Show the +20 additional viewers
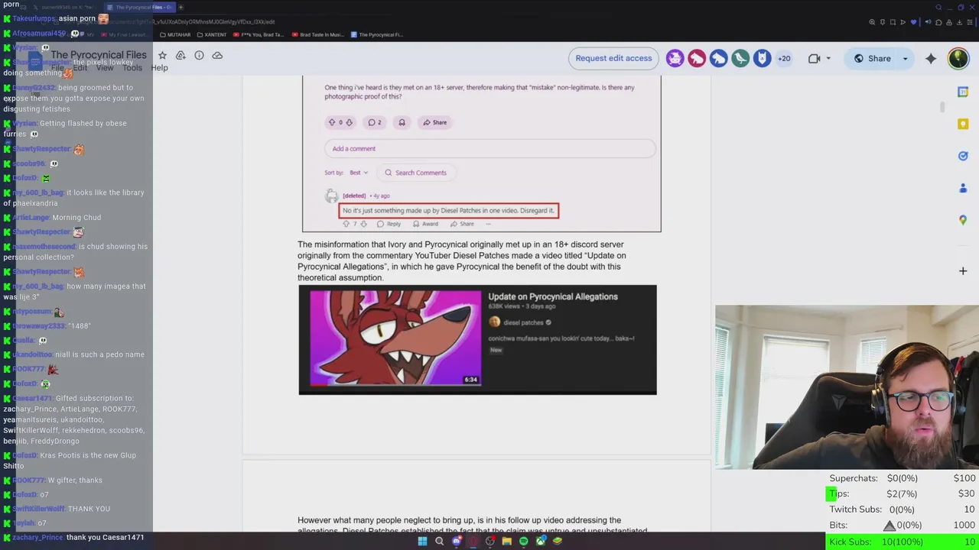This screenshot has height=550, width=979. point(784,58)
